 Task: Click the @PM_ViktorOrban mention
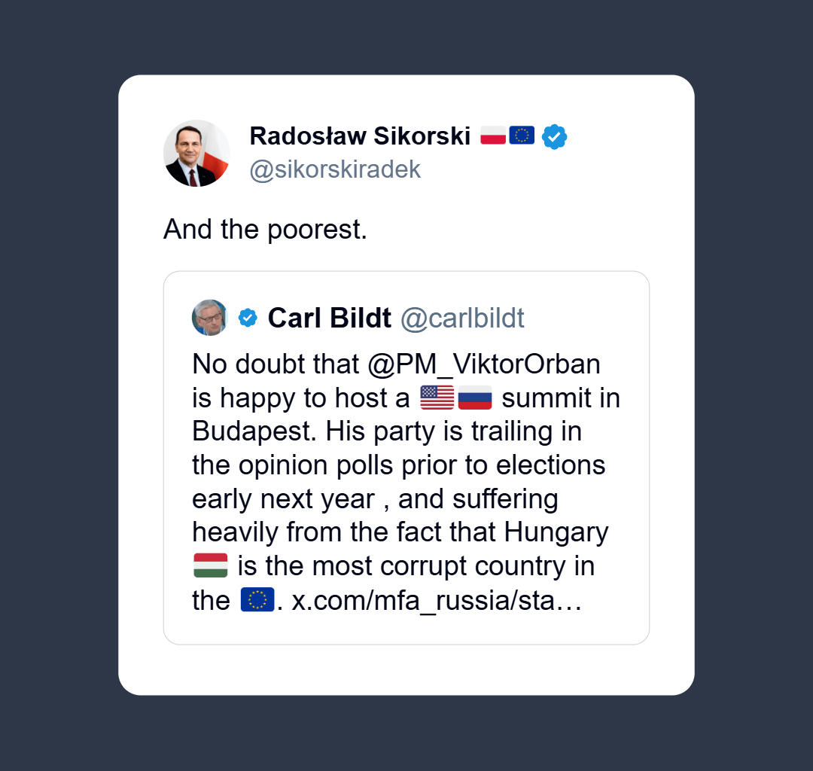(x=484, y=364)
